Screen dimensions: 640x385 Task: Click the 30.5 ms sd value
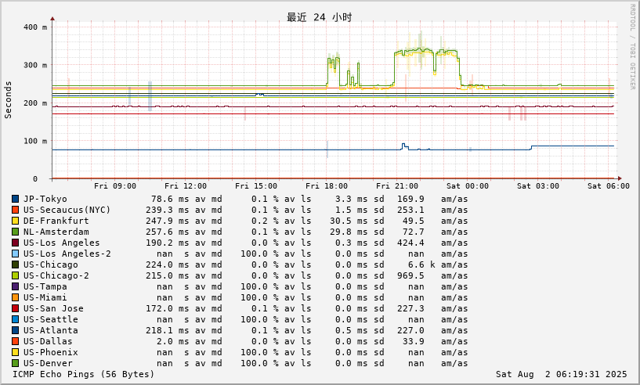[349, 221]
